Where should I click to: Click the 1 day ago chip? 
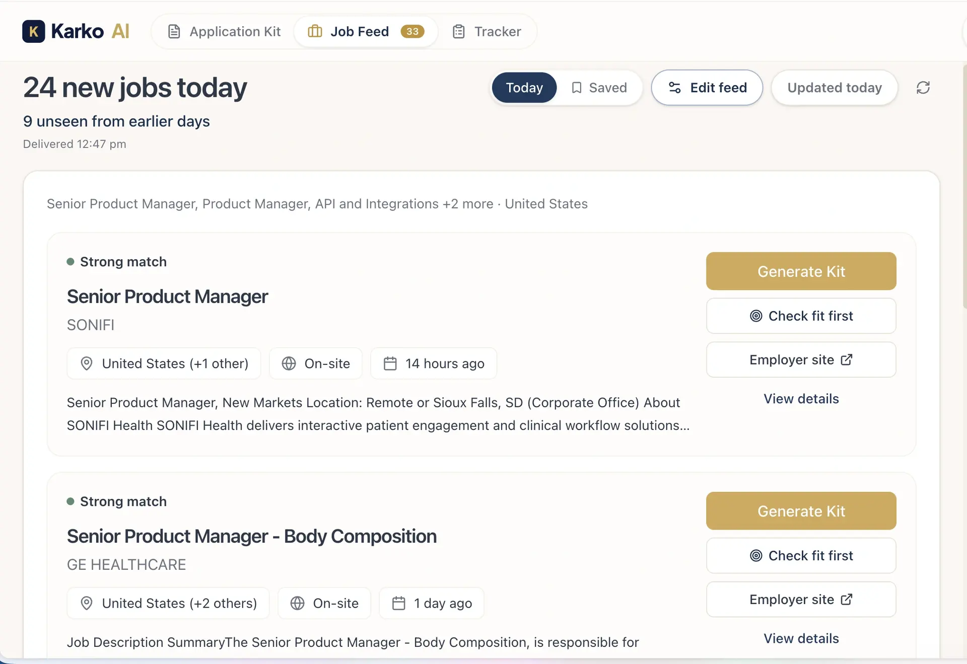pyautogui.click(x=432, y=603)
